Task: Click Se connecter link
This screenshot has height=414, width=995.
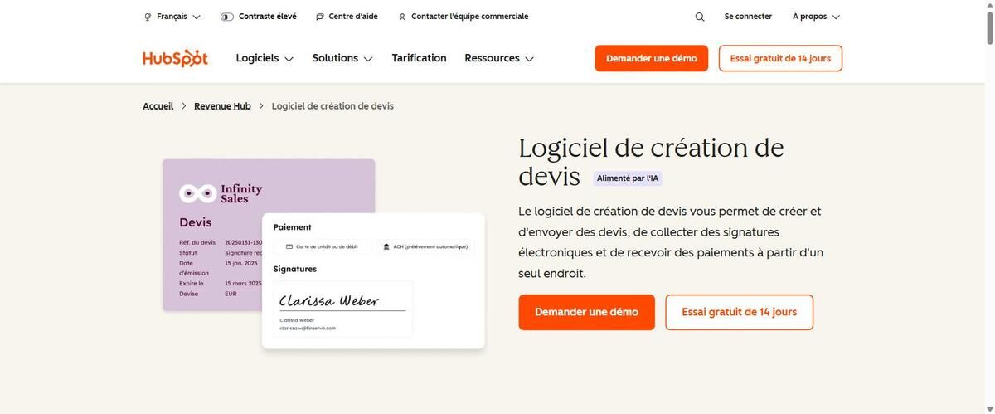Action: 748,17
